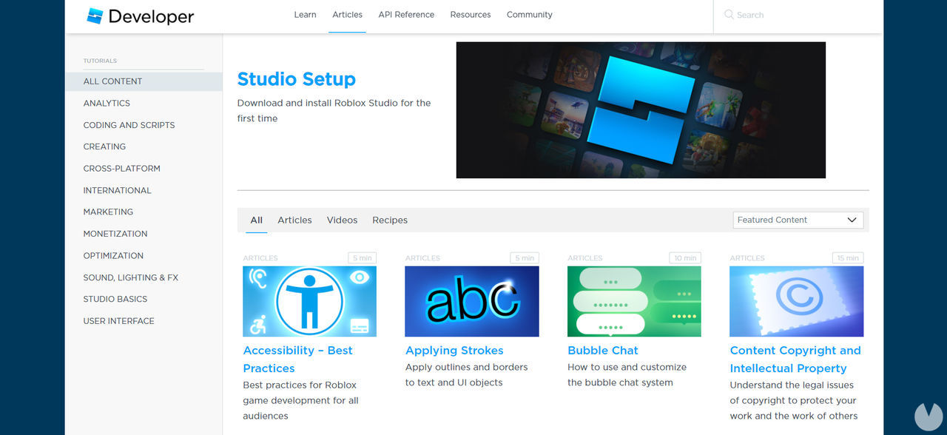
Task: Click the Roblox Developer logo
Action: tap(141, 16)
